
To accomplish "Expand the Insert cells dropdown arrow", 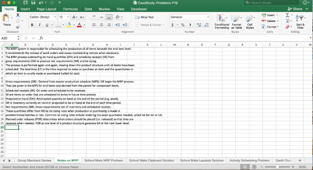I will coord(277,15).
